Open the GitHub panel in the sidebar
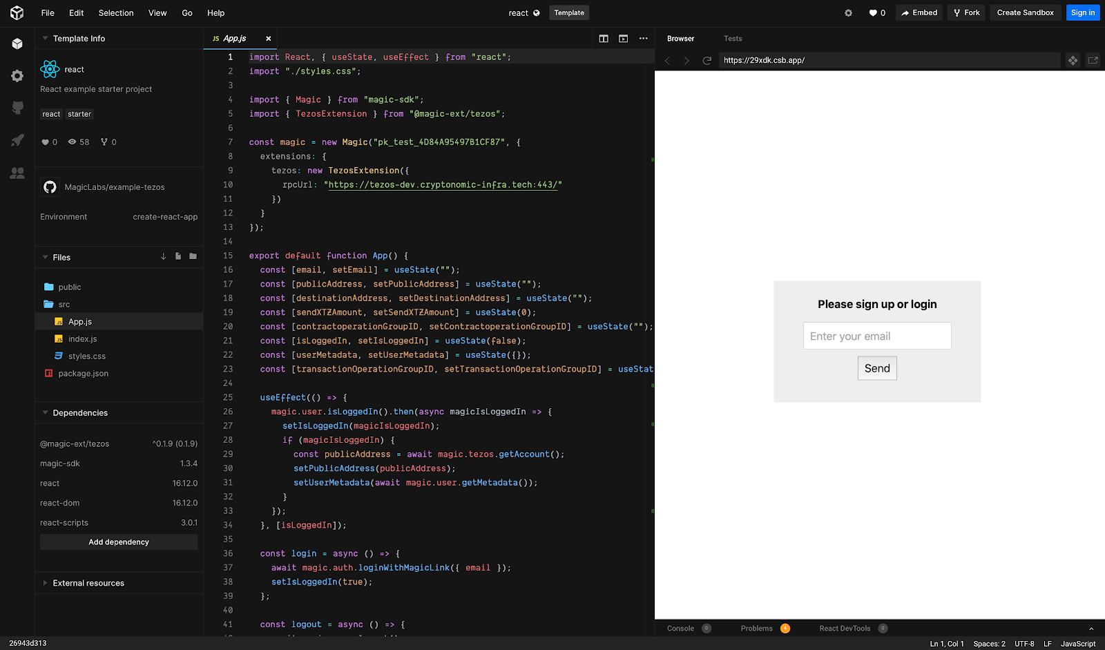The width and height of the screenshot is (1105, 650). coord(17,107)
